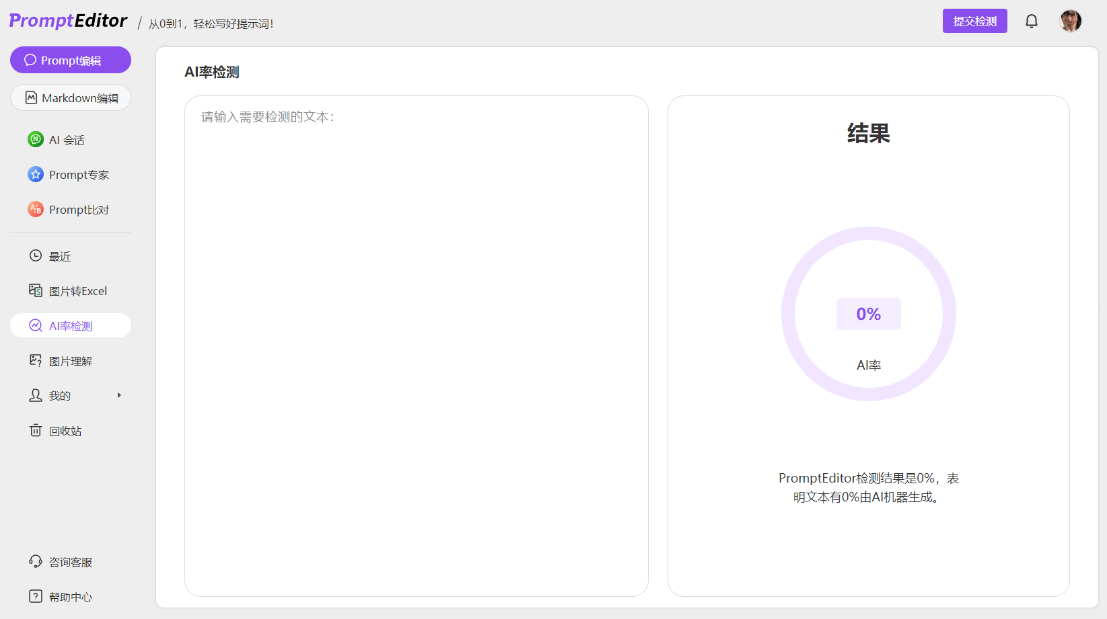Open the 回收站 trash icon

coord(36,430)
